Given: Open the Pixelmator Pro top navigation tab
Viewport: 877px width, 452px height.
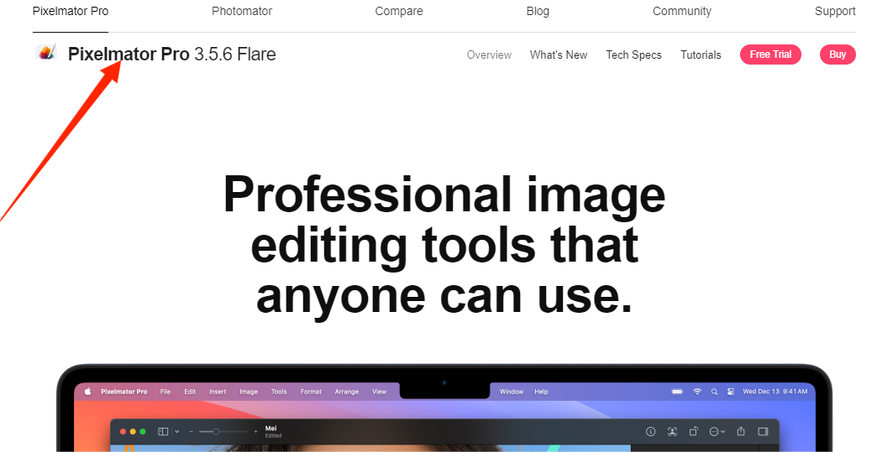Looking at the screenshot, I should 71,11.
